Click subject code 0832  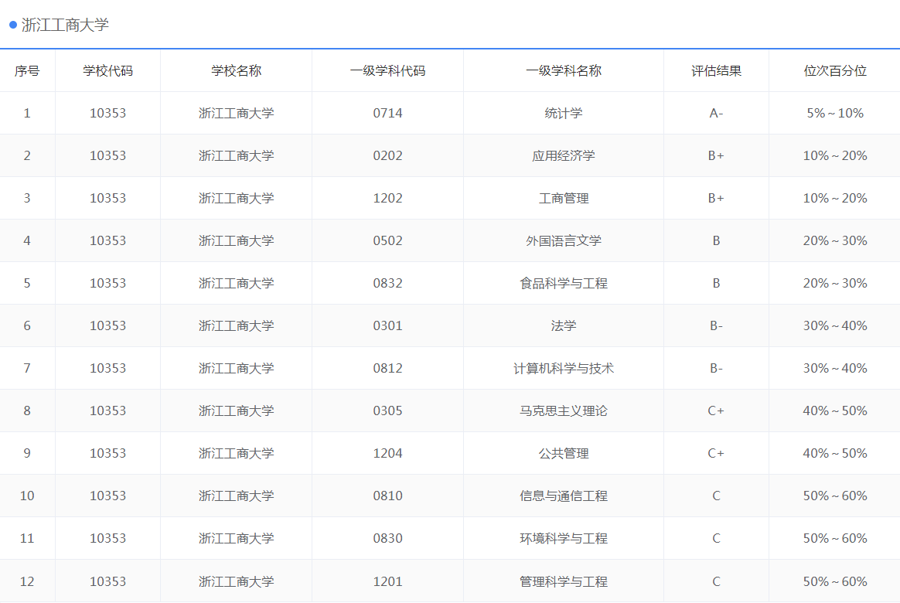[x=388, y=283]
